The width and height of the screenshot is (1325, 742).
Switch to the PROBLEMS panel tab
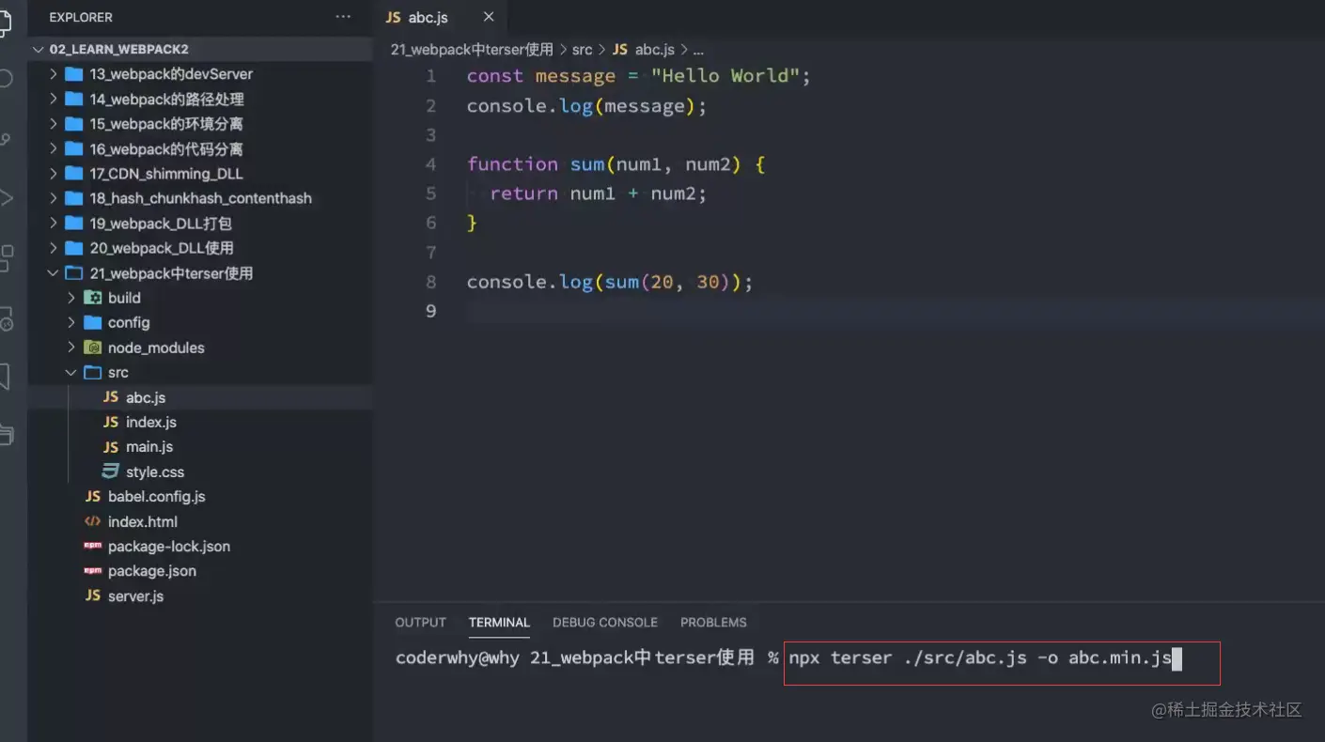(713, 622)
